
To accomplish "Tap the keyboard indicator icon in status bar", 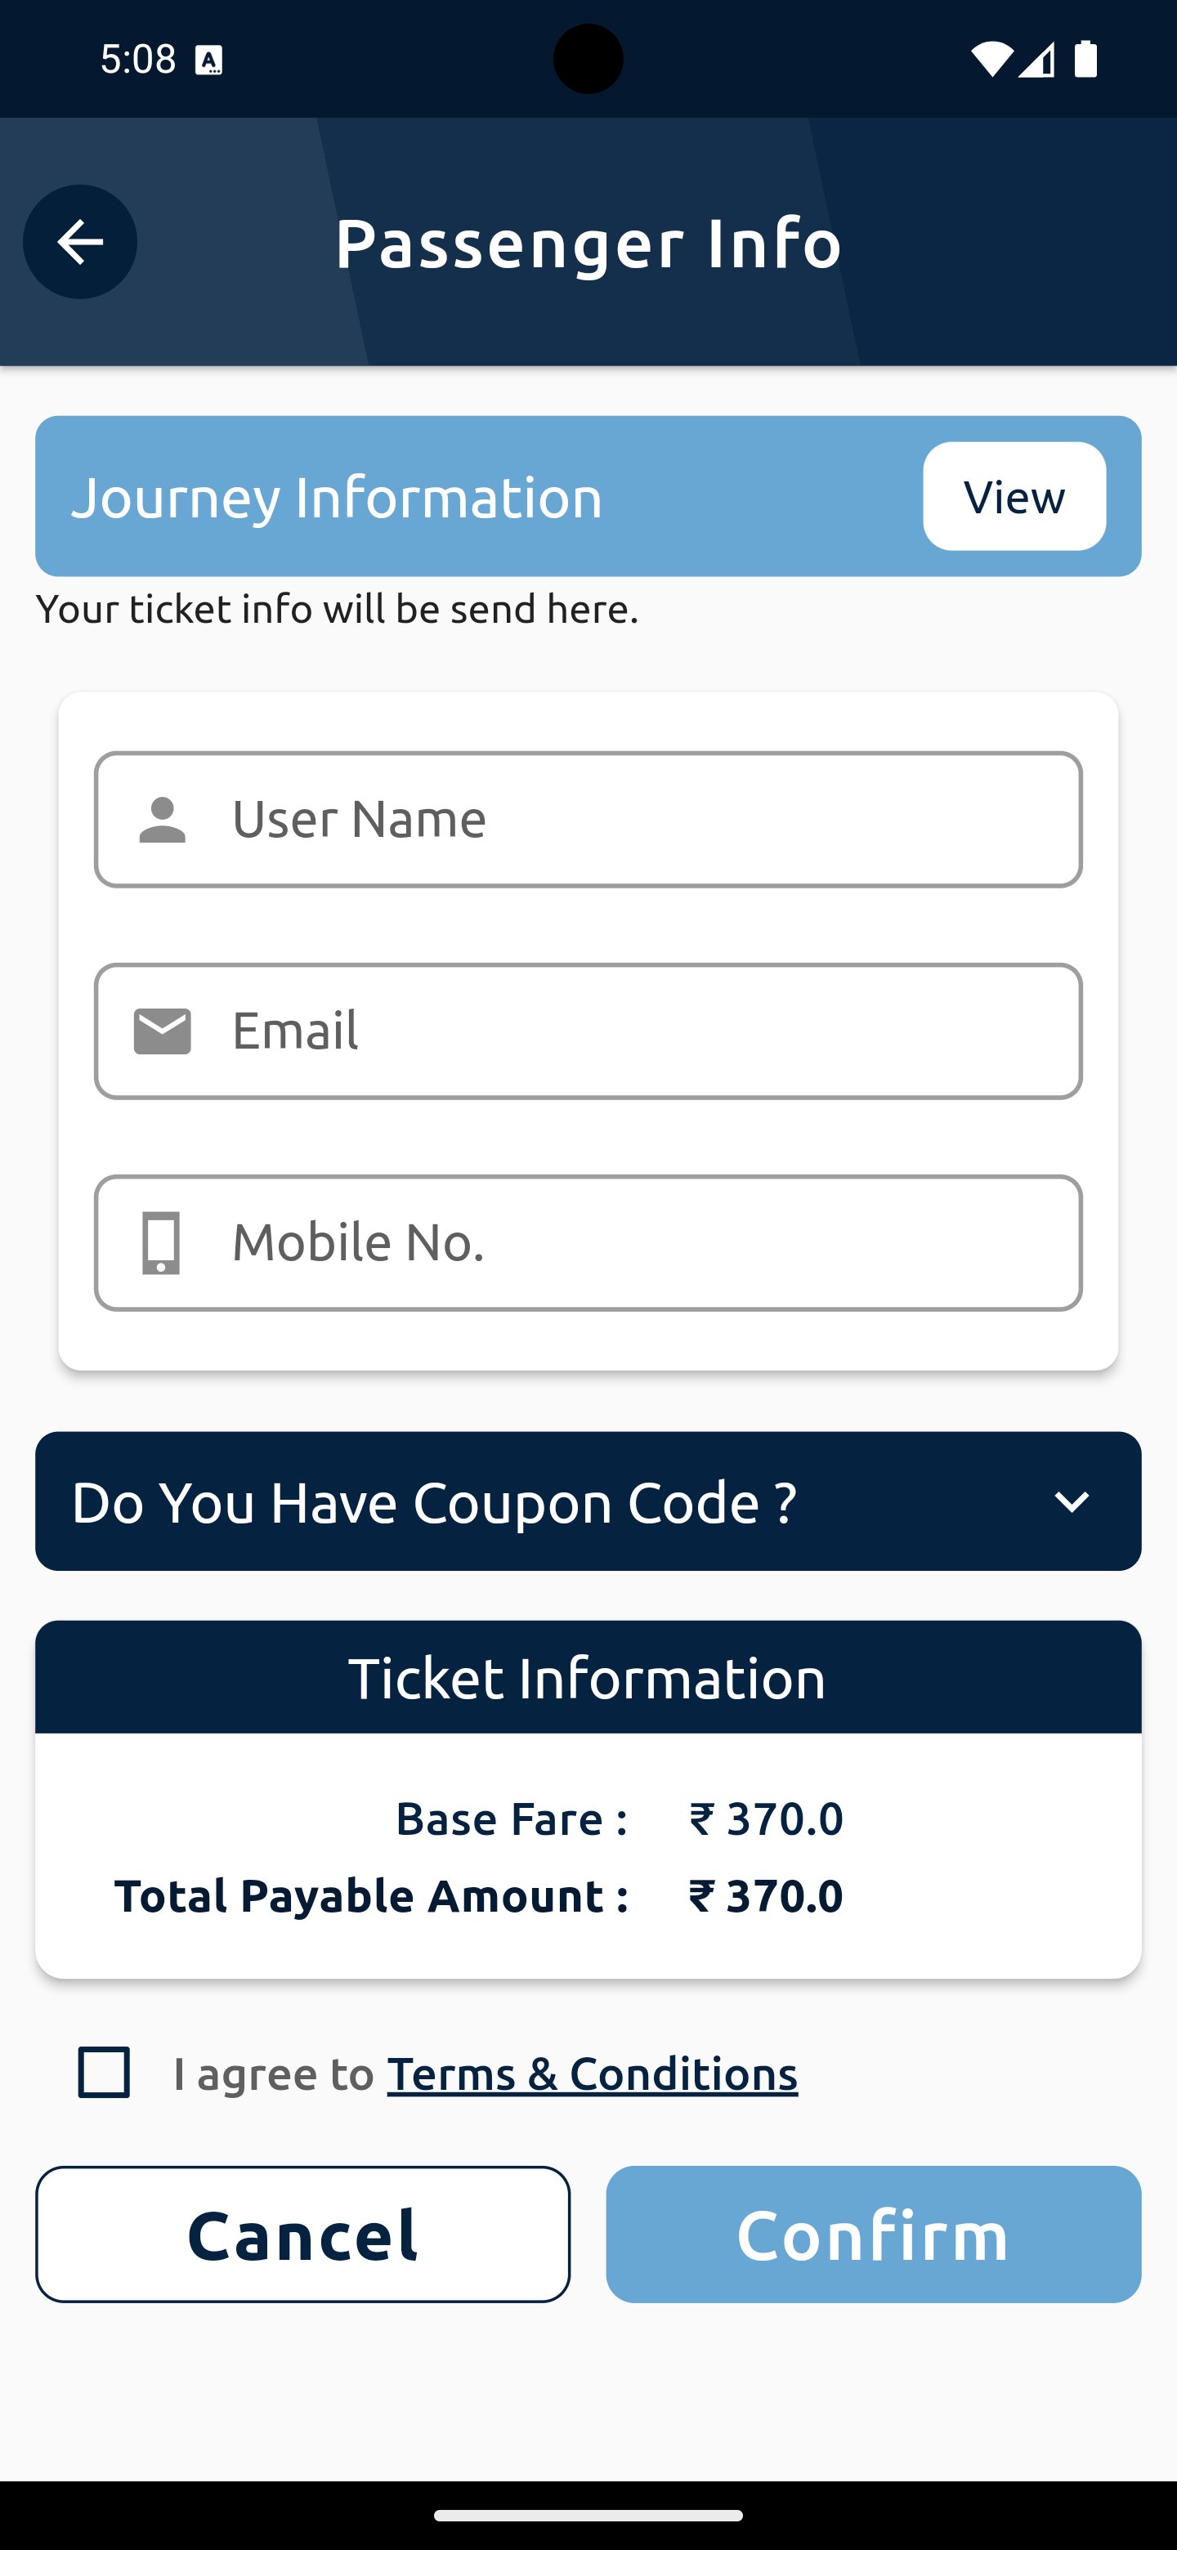I will 209,61.
